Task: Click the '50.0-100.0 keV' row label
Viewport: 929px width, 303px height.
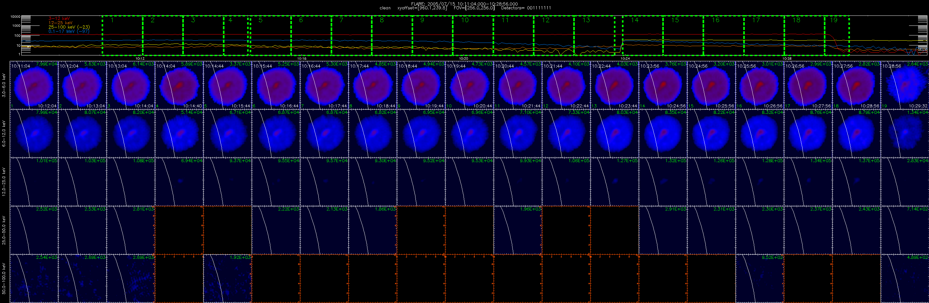Action: (x=4, y=278)
